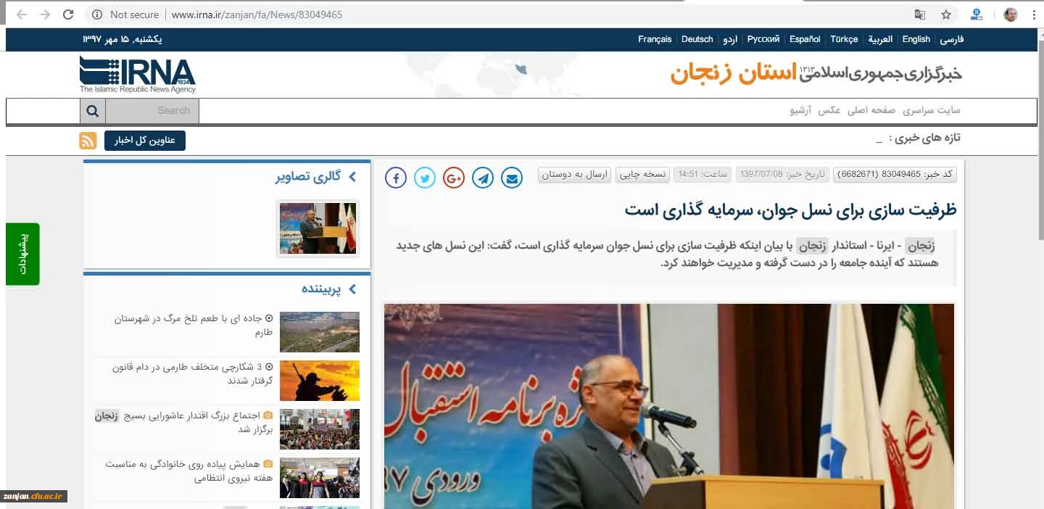This screenshot has width=1044, height=509.
Task: Share article on Twitter
Action: coord(425,178)
